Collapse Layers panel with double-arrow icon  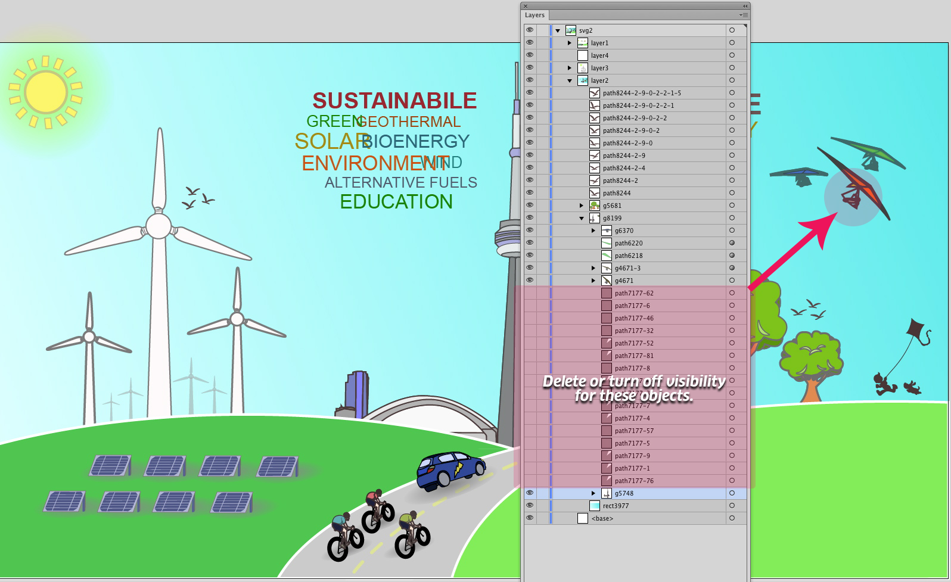click(x=745, y=6)
